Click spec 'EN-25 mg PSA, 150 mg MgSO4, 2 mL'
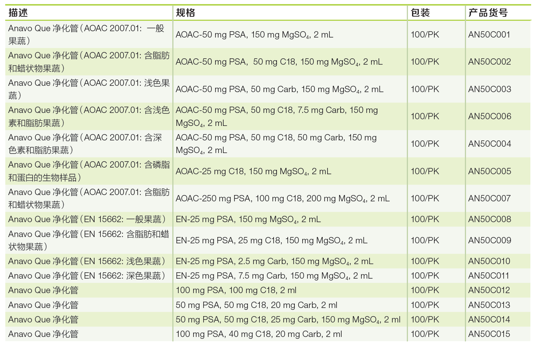 click(x=248, y=220)
